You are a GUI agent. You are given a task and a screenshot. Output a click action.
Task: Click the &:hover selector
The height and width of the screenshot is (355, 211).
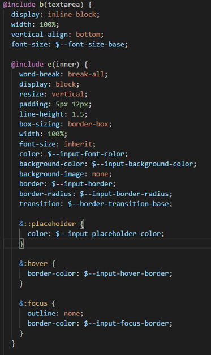[33, 263]
